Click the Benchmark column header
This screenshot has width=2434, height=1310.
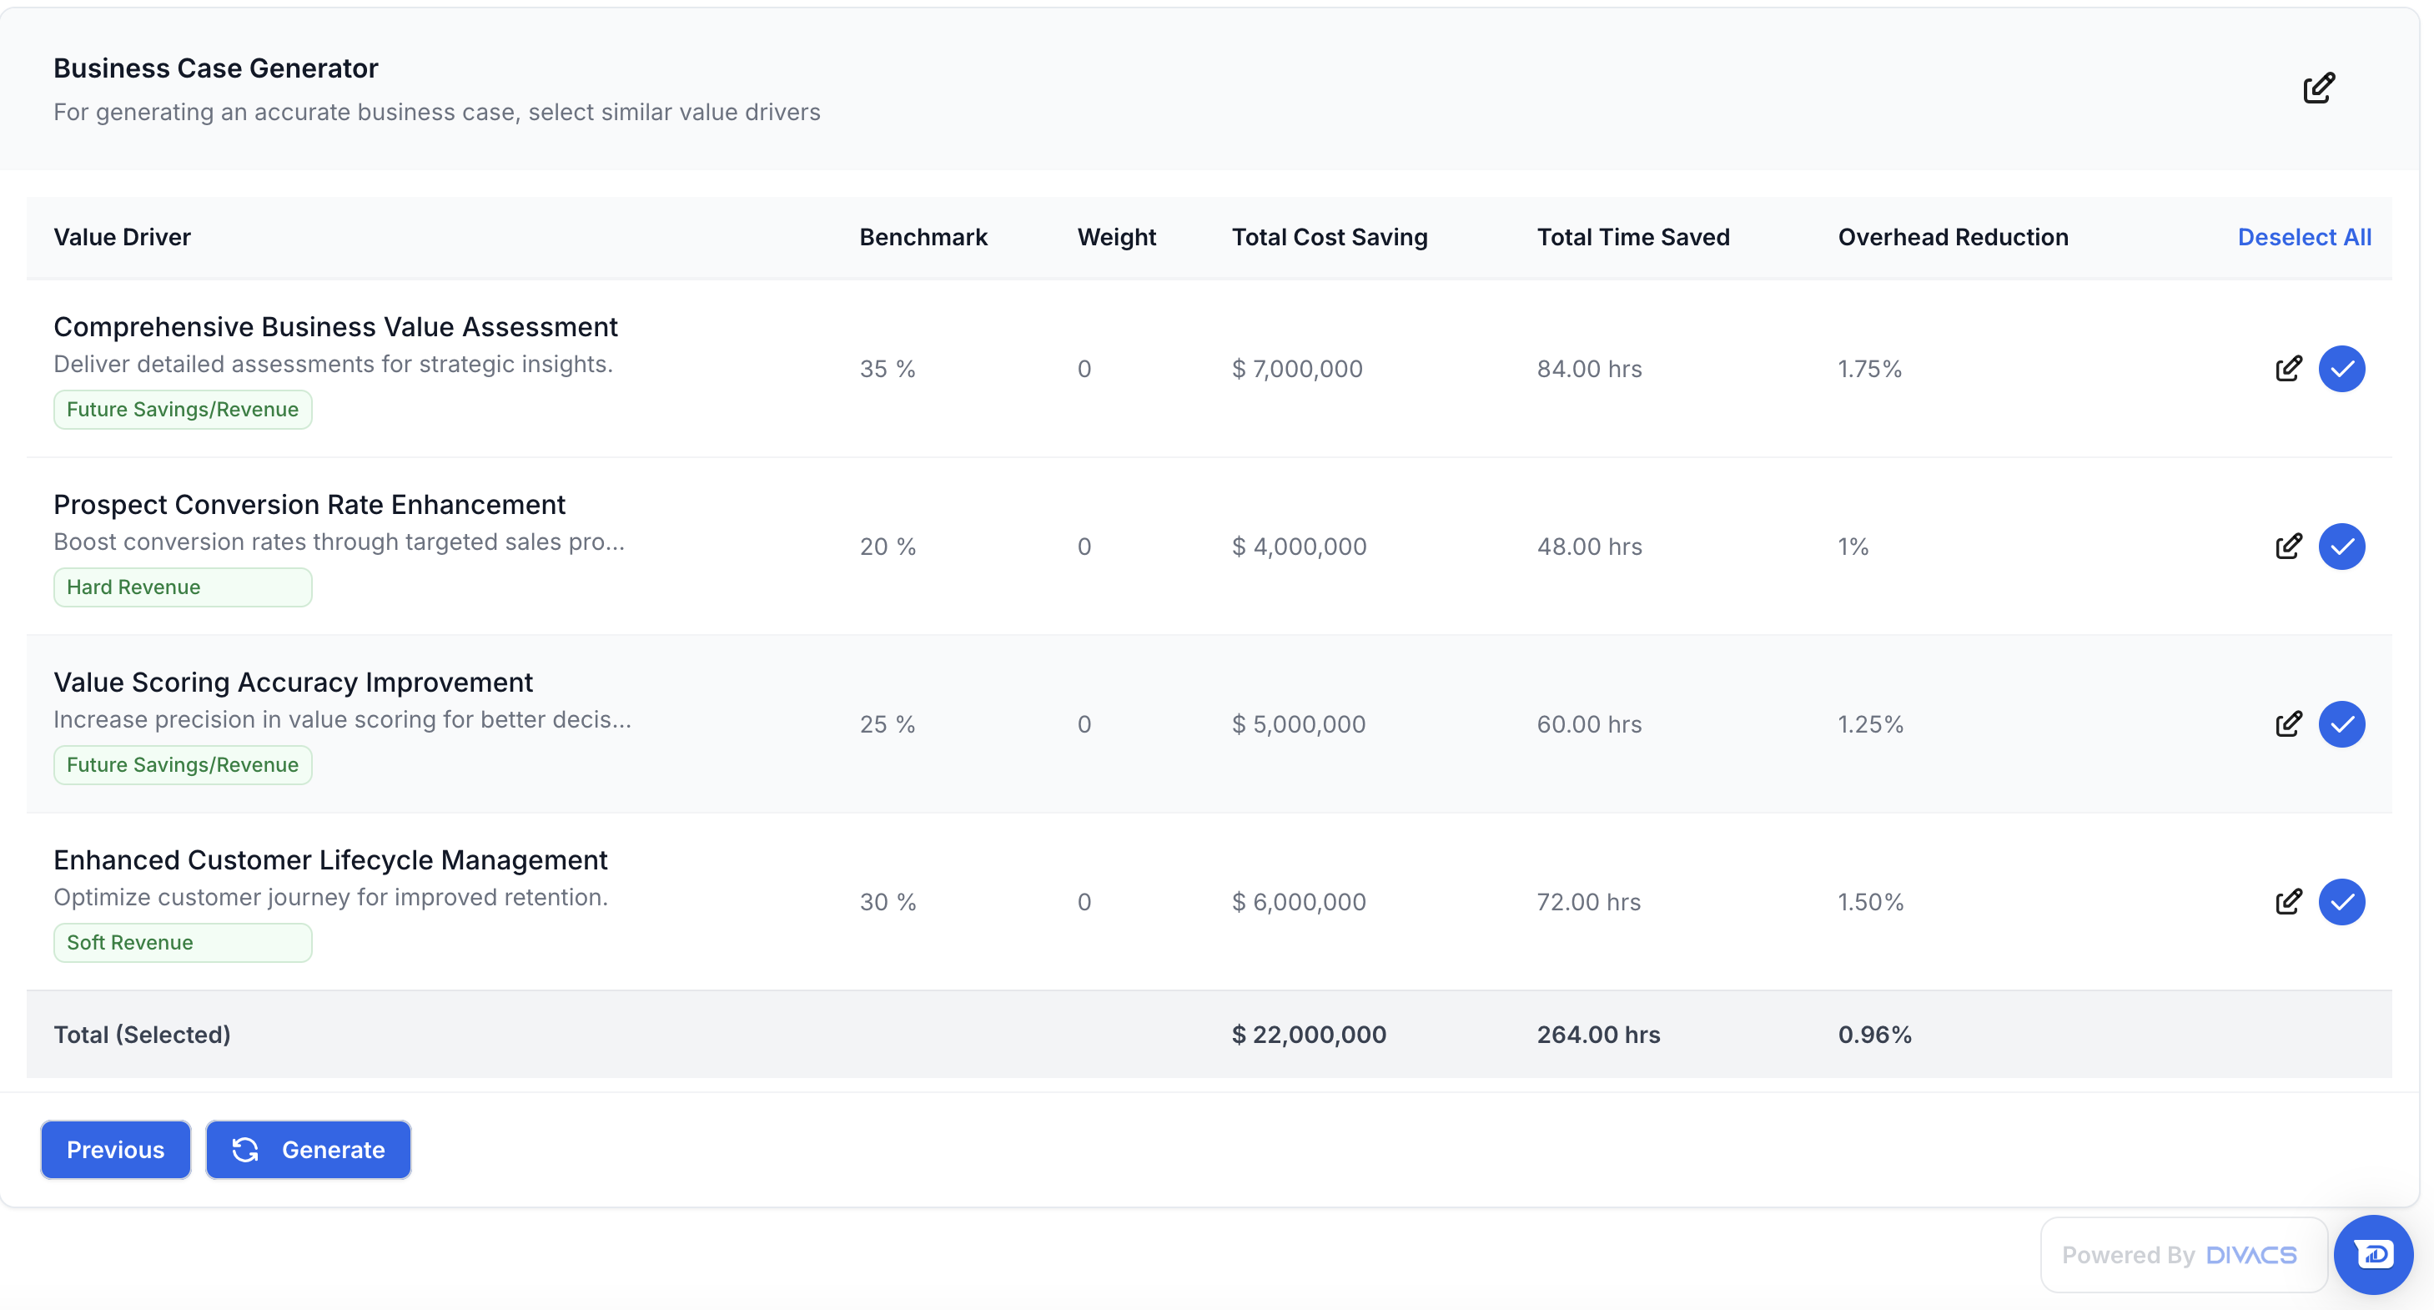click(923, 237)
